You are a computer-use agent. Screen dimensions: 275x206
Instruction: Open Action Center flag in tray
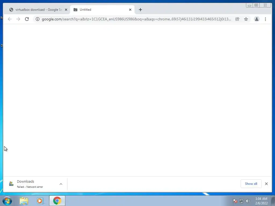(235, 201)
